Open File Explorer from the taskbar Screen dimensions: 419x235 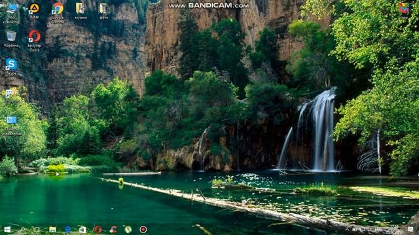(x=52, y=229)
